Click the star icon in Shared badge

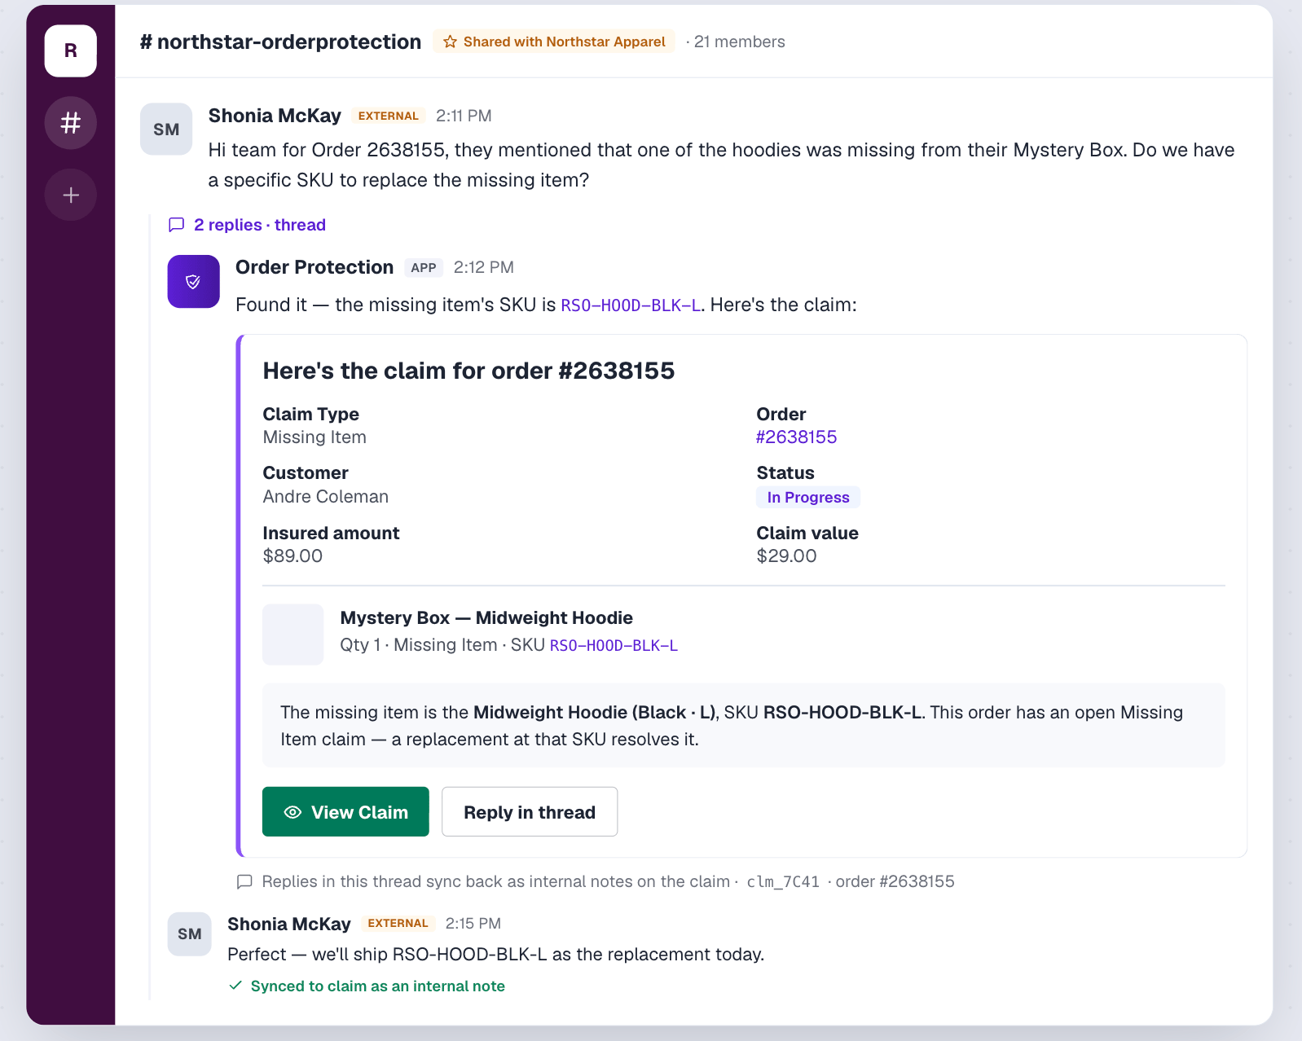click(450, 42)
